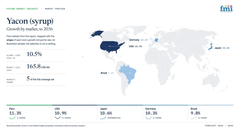Open the Germany 10.3% market card
The width and height of the screenshot is (240, 135).
coord(165,113)
